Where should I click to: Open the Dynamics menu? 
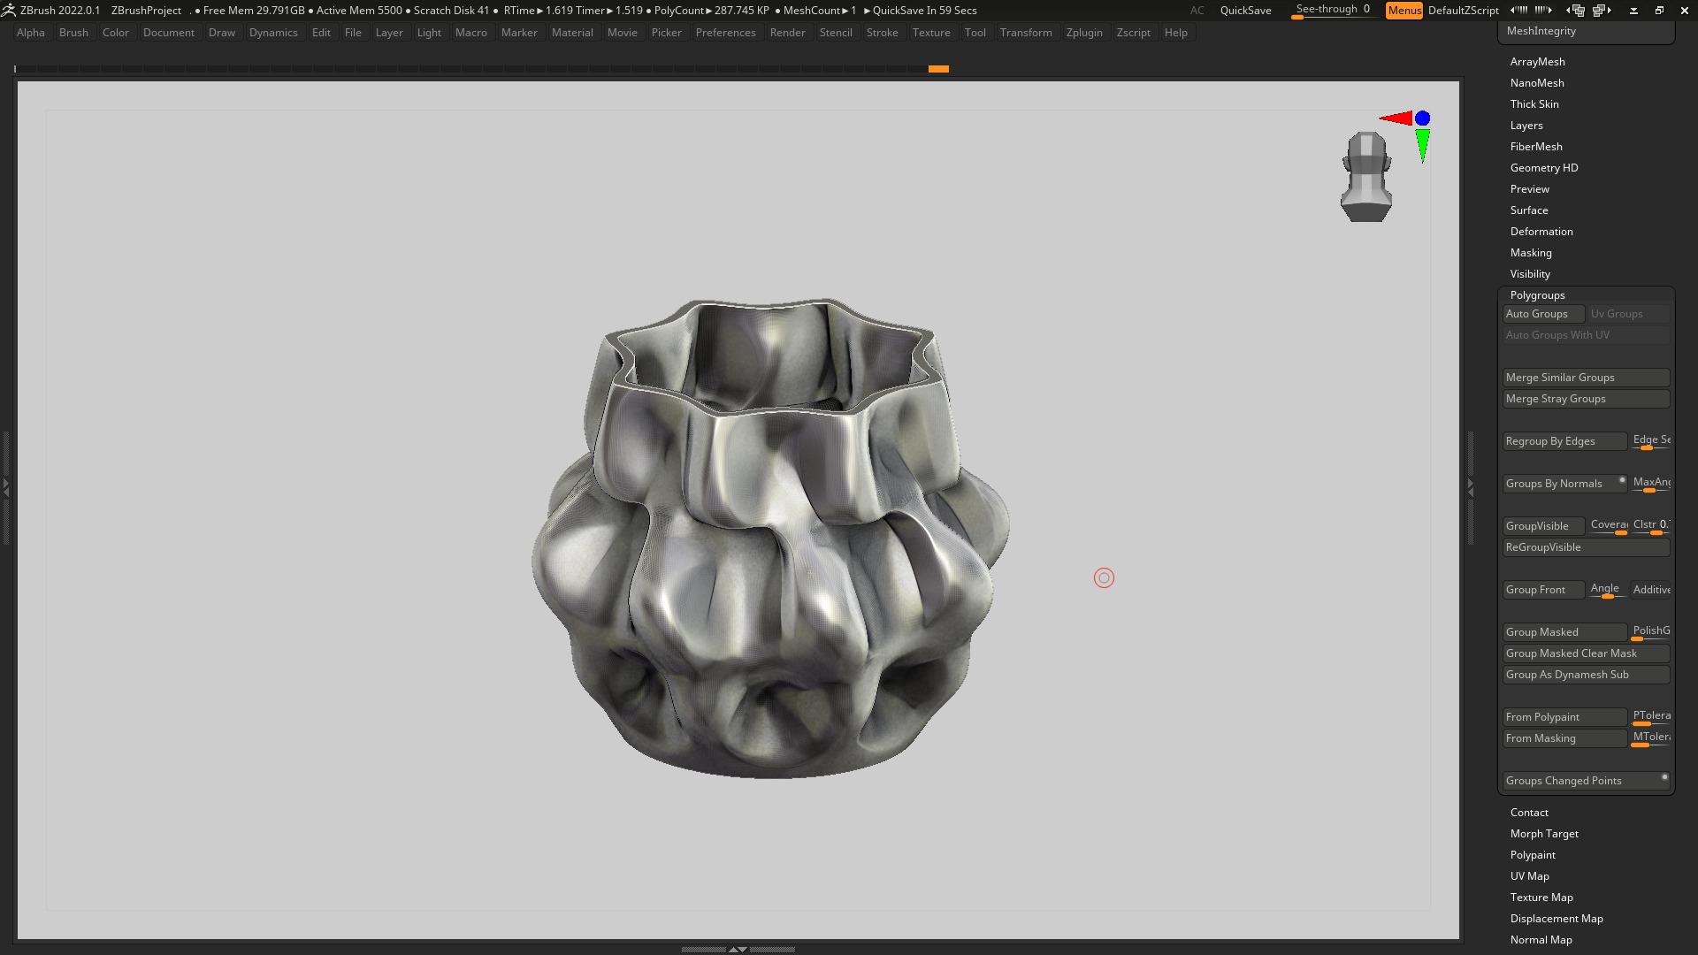click(273, 33)
